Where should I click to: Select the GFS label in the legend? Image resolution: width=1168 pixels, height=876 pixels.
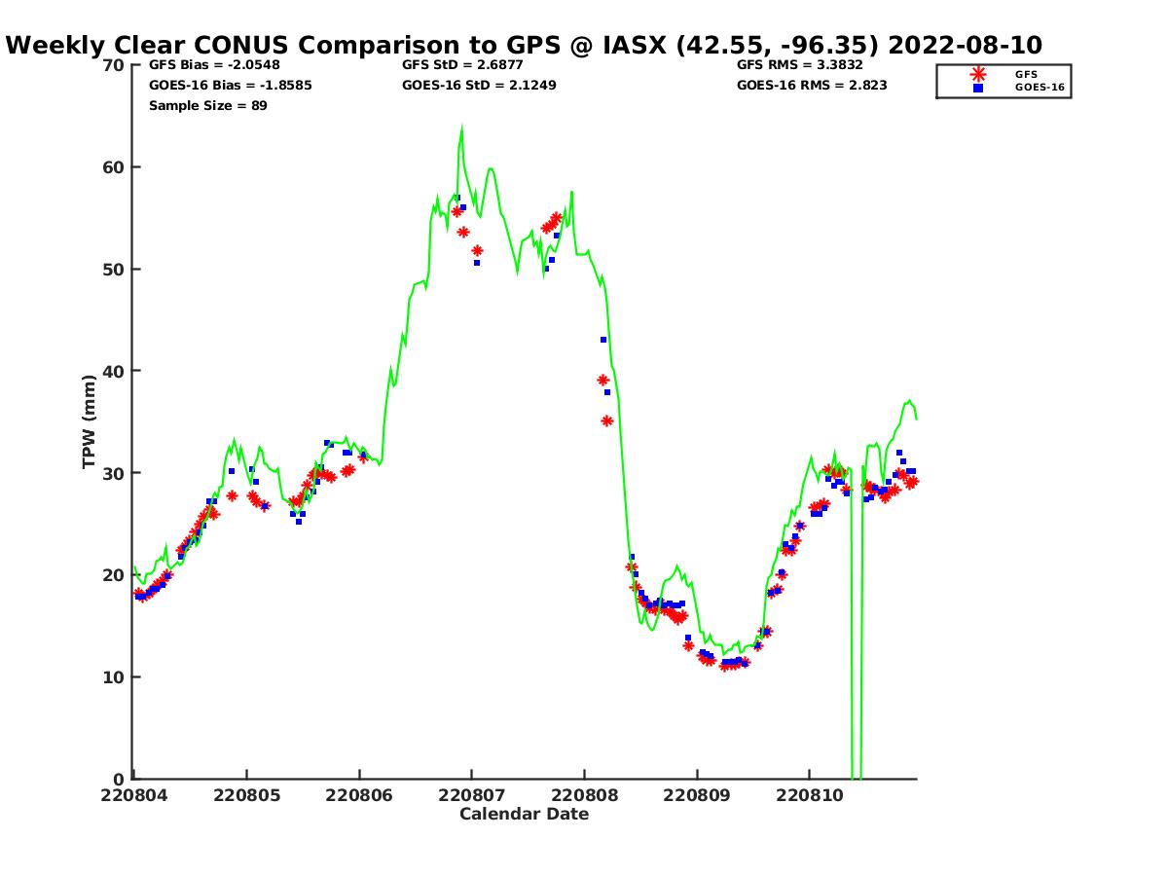pos(1026,74)
